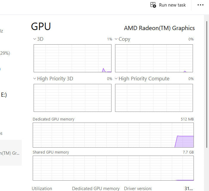
Task: Select the disk E: item in the sidebar
Action: [x=4, y=95]
